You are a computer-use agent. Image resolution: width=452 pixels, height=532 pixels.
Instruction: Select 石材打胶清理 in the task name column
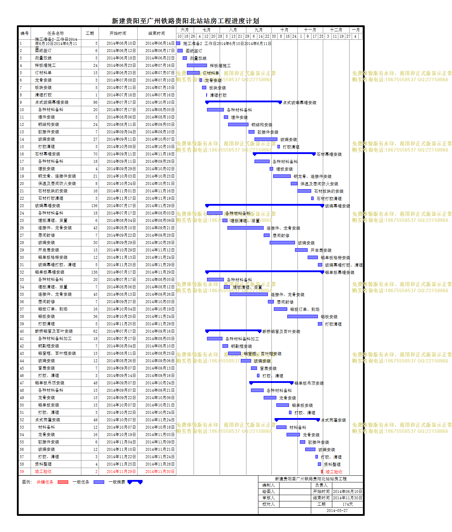coord(51,198)
